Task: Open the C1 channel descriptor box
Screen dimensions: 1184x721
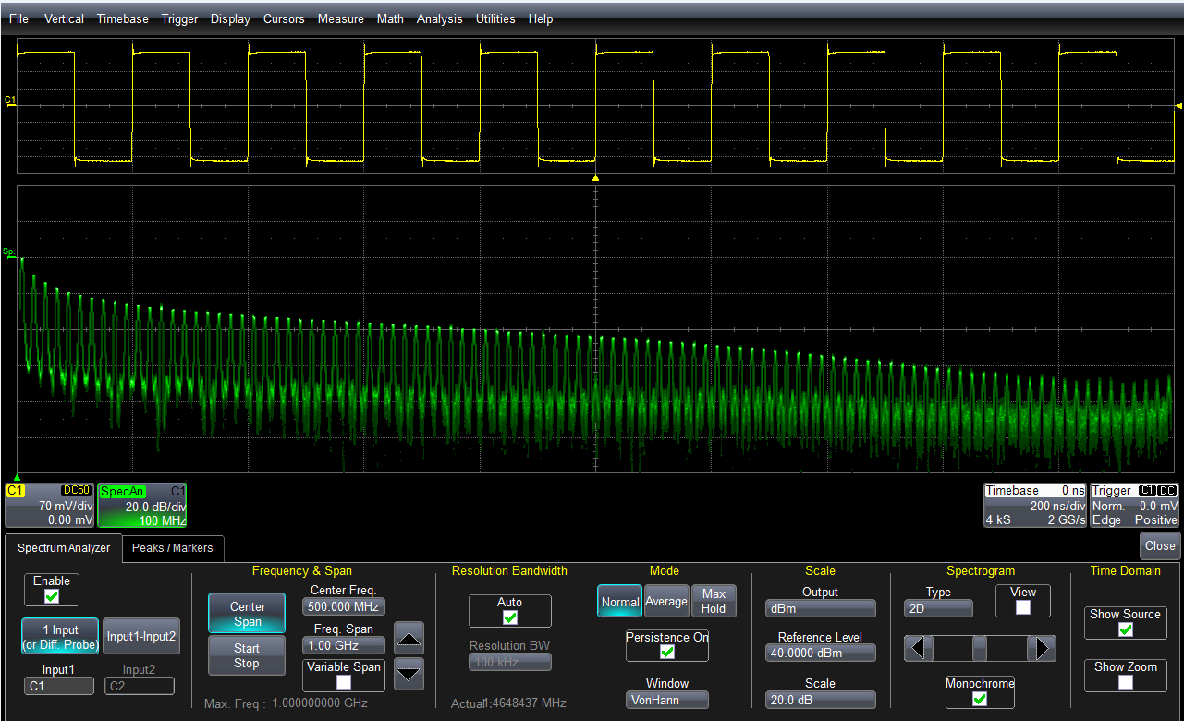Action: 48,505
